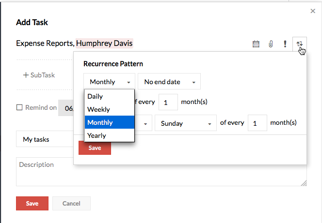This screenshot has width=322, height=223.
Task: Enable the Remind on checkbox
Action: (x=19, y=107)
